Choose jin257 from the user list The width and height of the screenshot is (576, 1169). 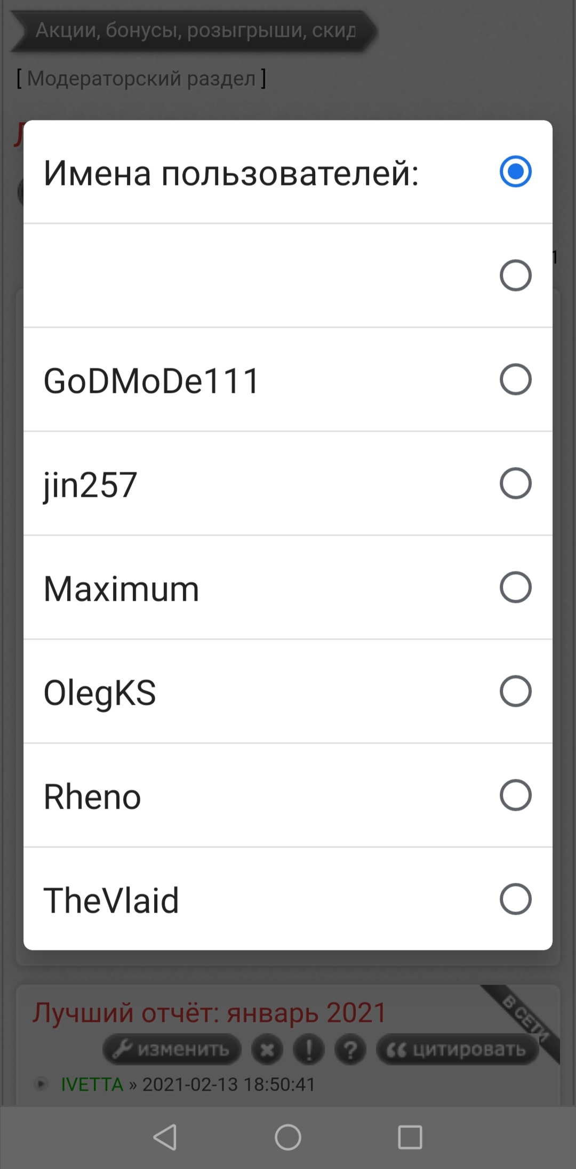[x=515, y=483]
